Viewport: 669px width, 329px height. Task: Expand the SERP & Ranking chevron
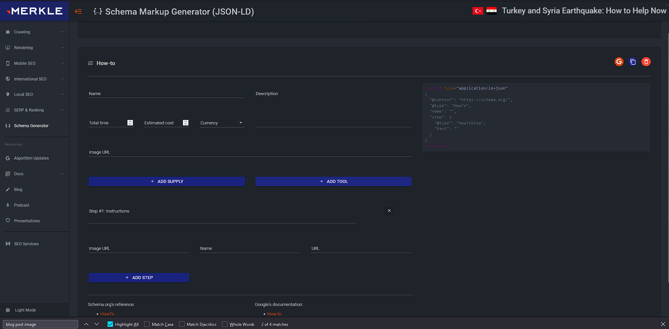(x=62, y=110)
